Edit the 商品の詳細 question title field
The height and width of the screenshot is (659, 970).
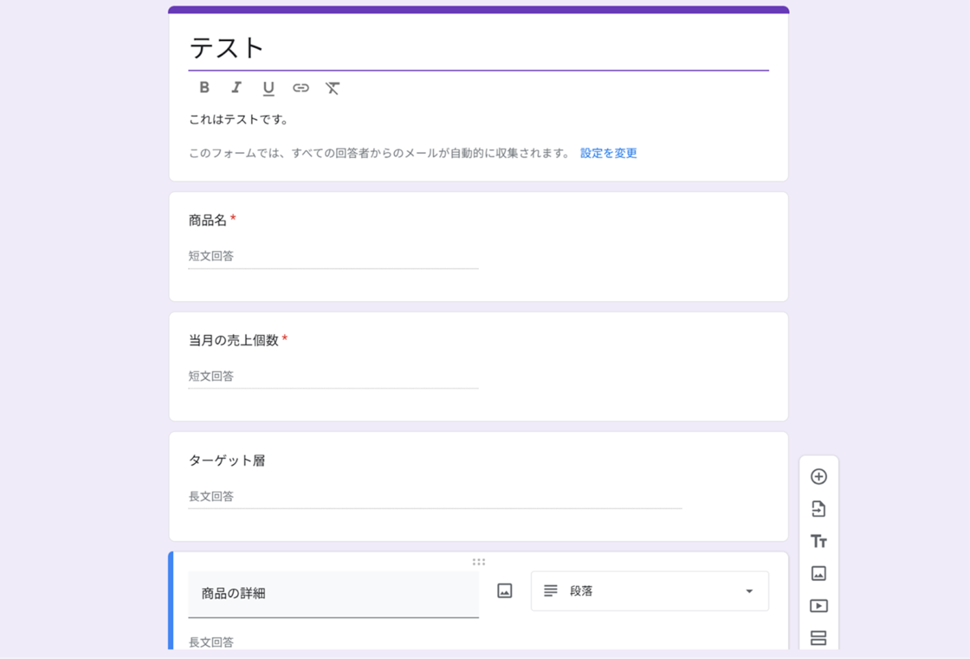pos(333,594)
